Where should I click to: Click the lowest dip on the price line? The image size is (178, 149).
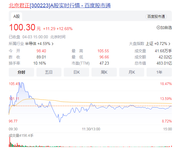pos(60,122)
